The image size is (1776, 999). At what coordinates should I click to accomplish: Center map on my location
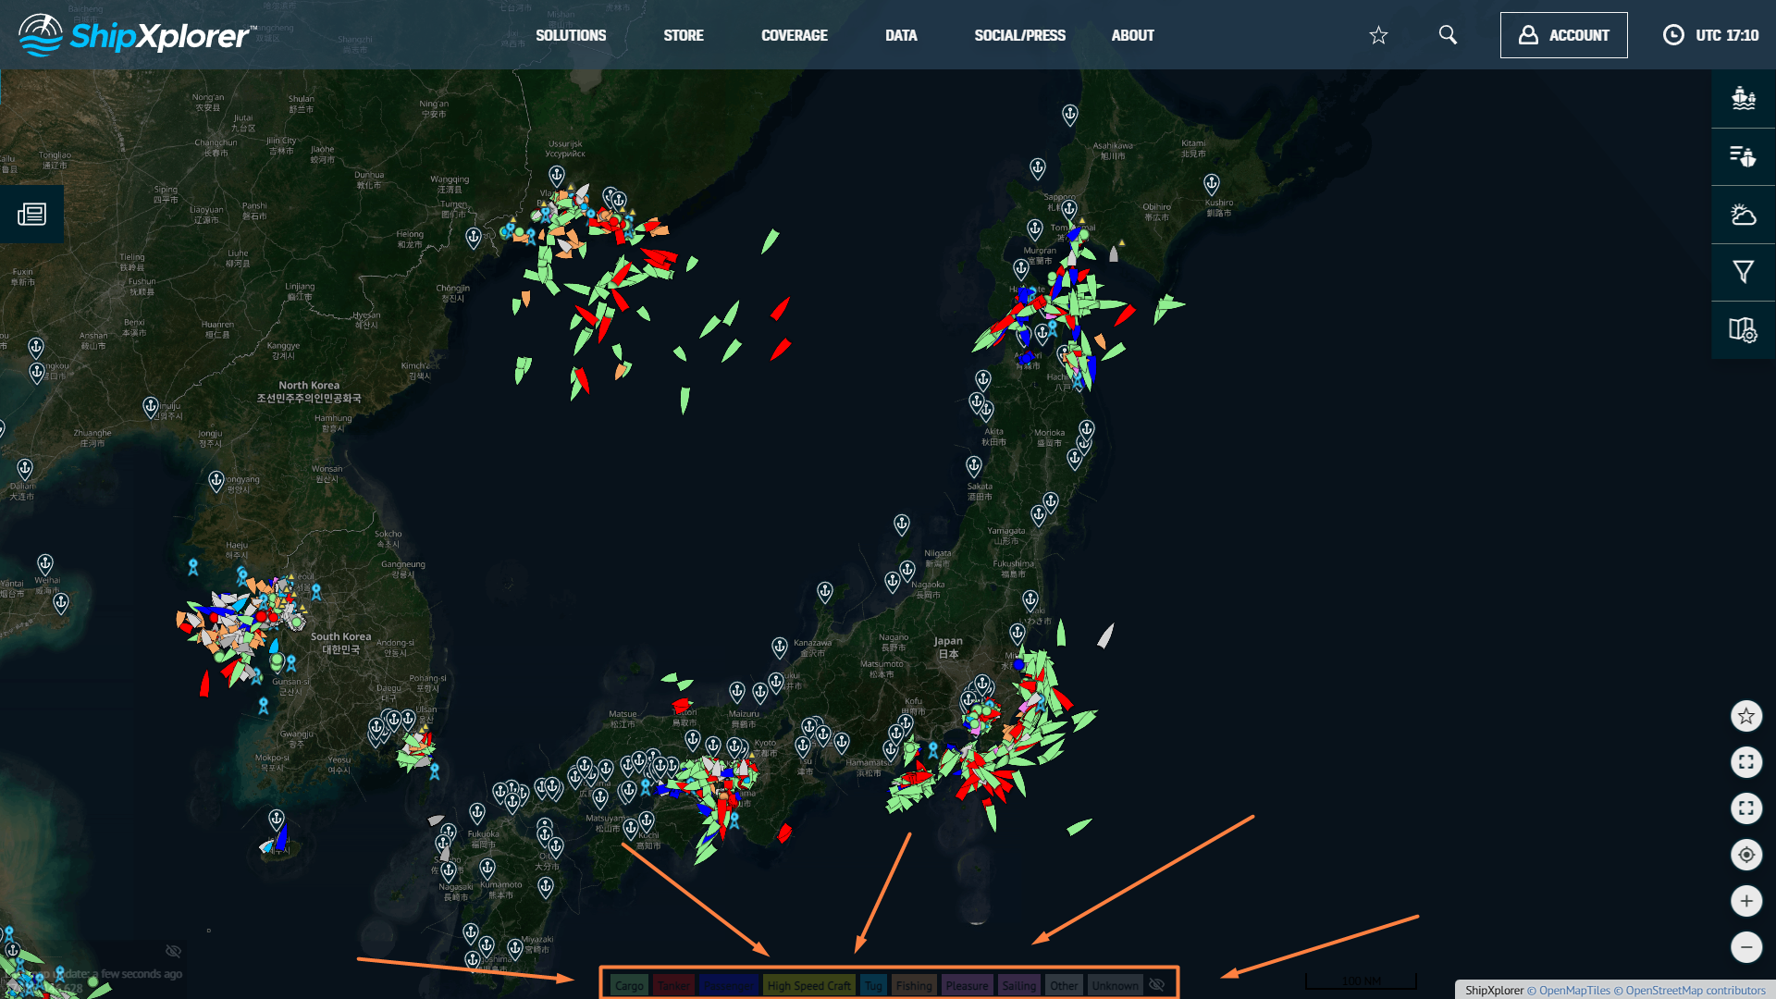(x=1745, y=855)
